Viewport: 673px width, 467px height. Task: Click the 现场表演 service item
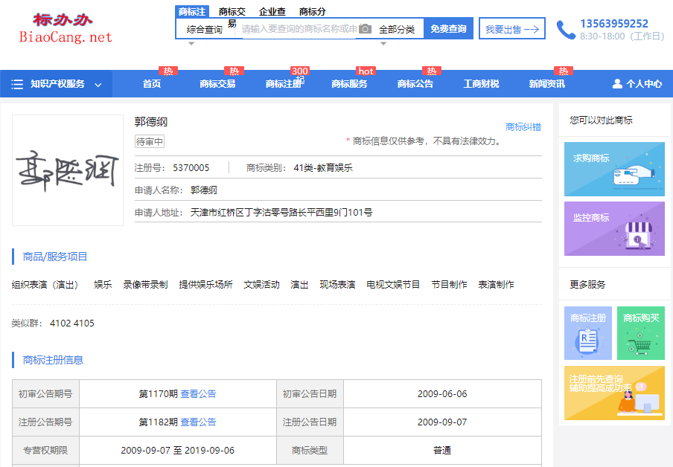point(337,285)
